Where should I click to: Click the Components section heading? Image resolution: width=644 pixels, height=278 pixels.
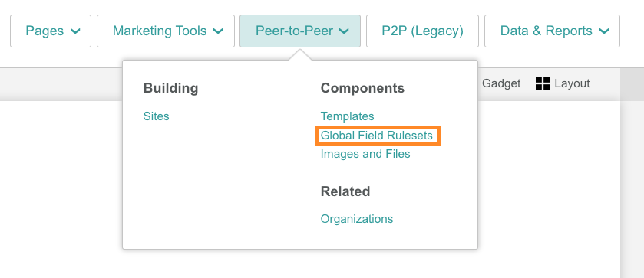362,88
